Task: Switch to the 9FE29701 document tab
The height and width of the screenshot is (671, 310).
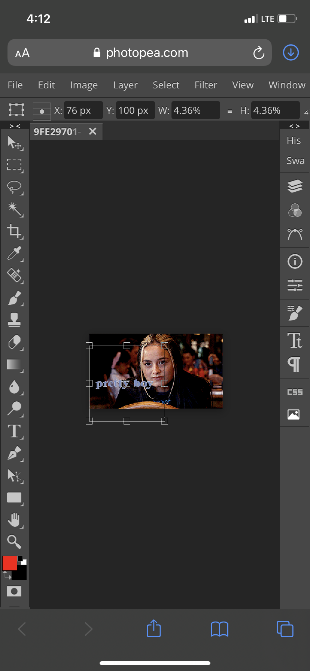Action: coord(57,132)
